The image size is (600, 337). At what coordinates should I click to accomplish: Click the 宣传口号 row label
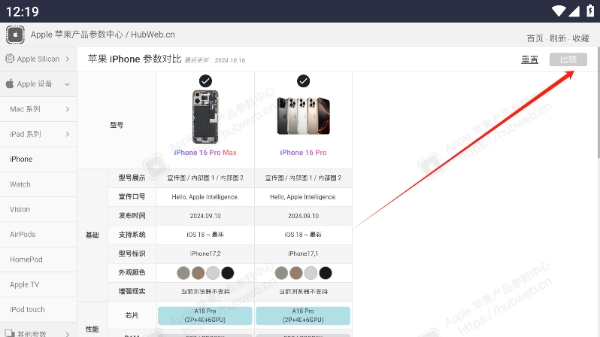tap(132, 196)
